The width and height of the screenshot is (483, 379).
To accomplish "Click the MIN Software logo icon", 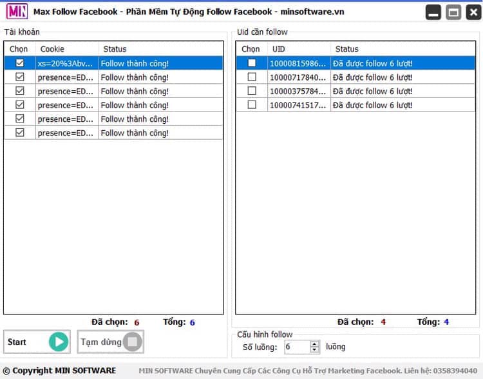I will (x=17, y=12).
